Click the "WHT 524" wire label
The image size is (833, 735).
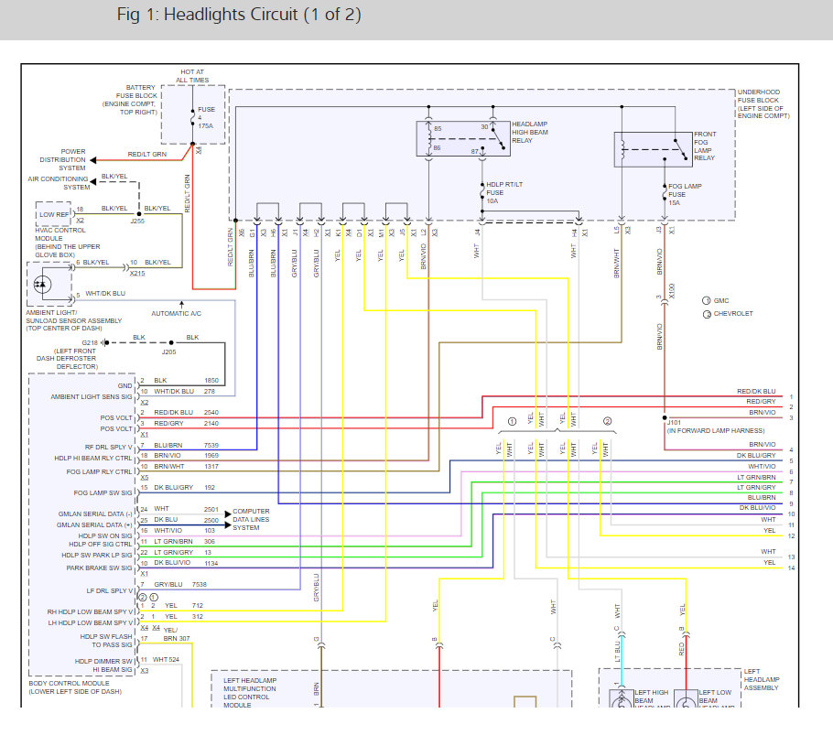click(x=166, y=660)
